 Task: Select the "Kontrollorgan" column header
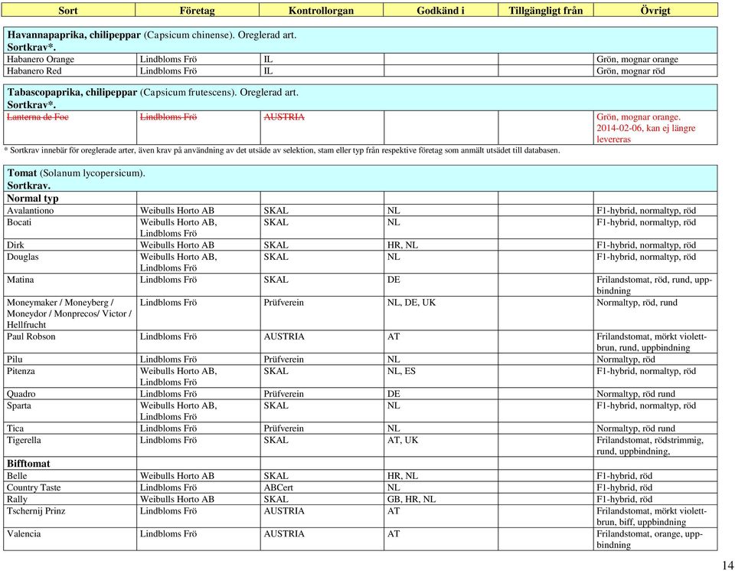tap(321, 10)
